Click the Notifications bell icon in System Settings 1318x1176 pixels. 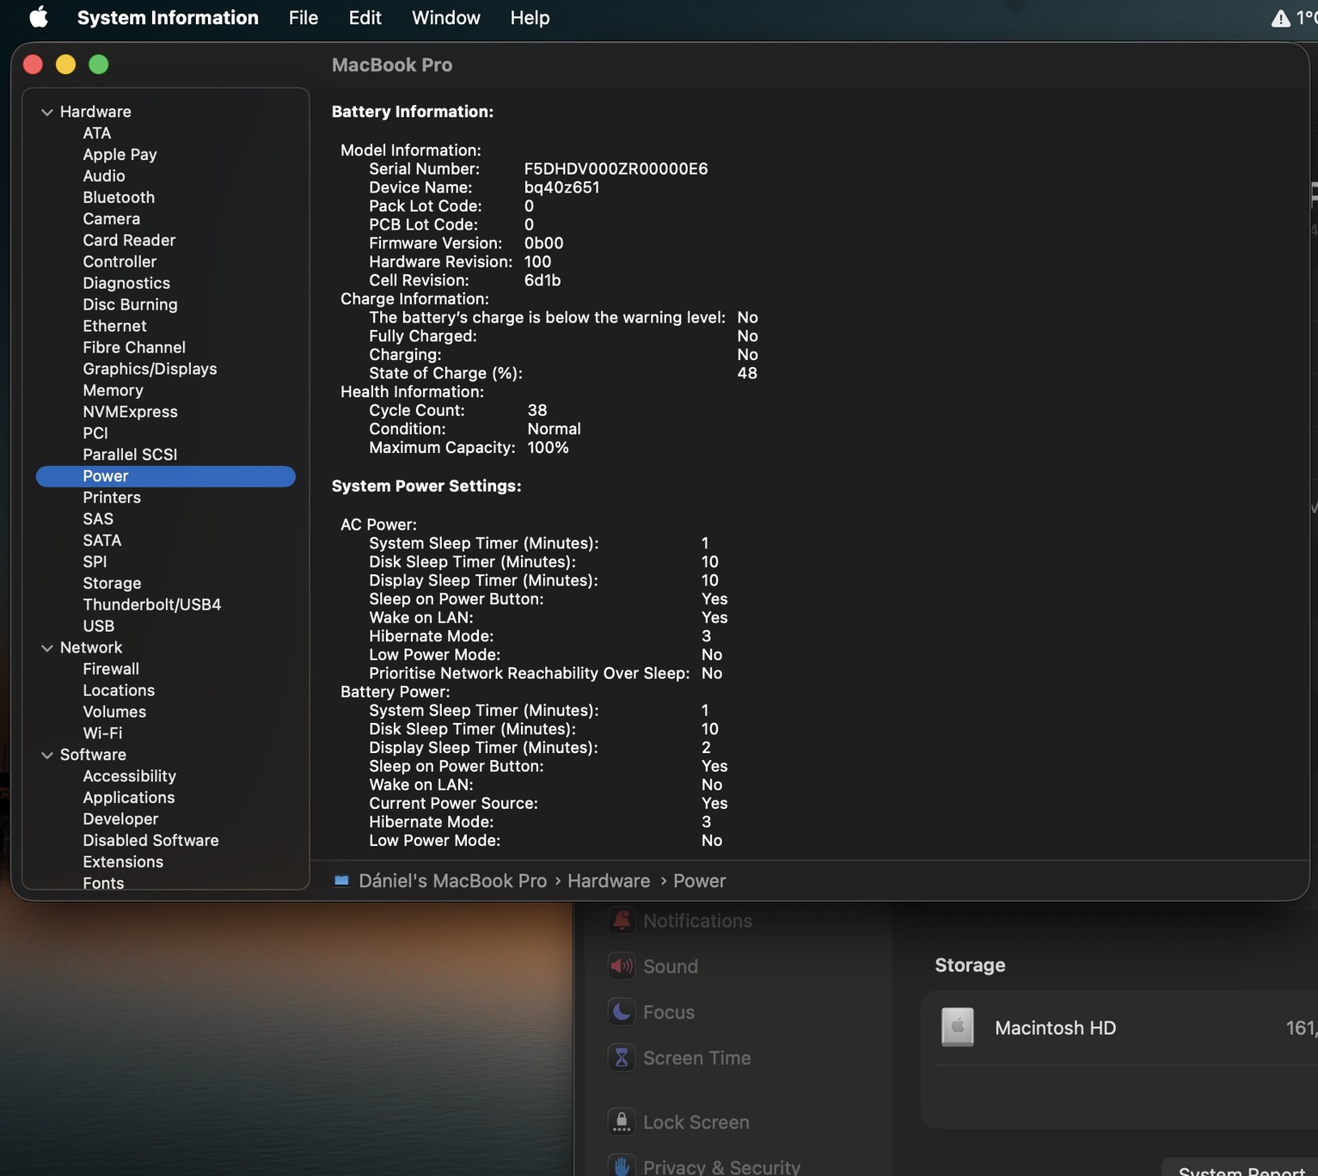622,920
